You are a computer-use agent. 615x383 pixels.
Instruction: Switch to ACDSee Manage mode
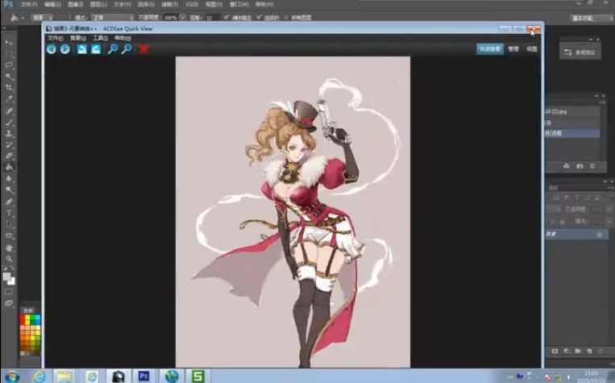pyautogui.click(x=513, y=49)
